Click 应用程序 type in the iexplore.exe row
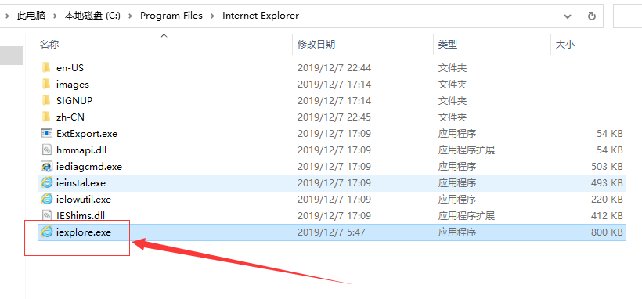 457,232
